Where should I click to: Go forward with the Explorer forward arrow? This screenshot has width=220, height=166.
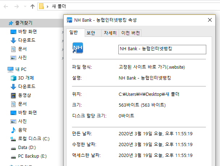tap(17, 7)
